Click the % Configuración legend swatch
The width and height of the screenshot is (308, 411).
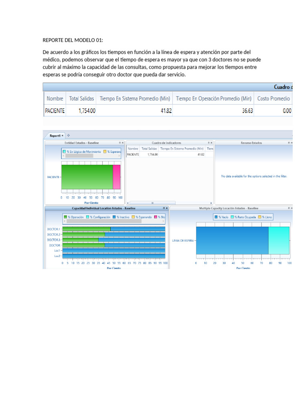(88, 217)
